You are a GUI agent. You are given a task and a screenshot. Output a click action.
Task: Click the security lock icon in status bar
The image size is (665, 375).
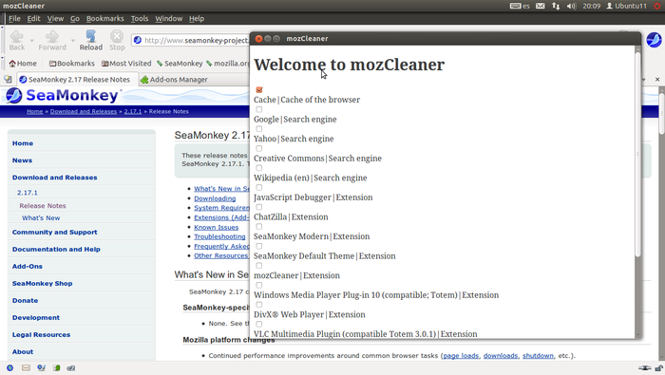[659, 367]
